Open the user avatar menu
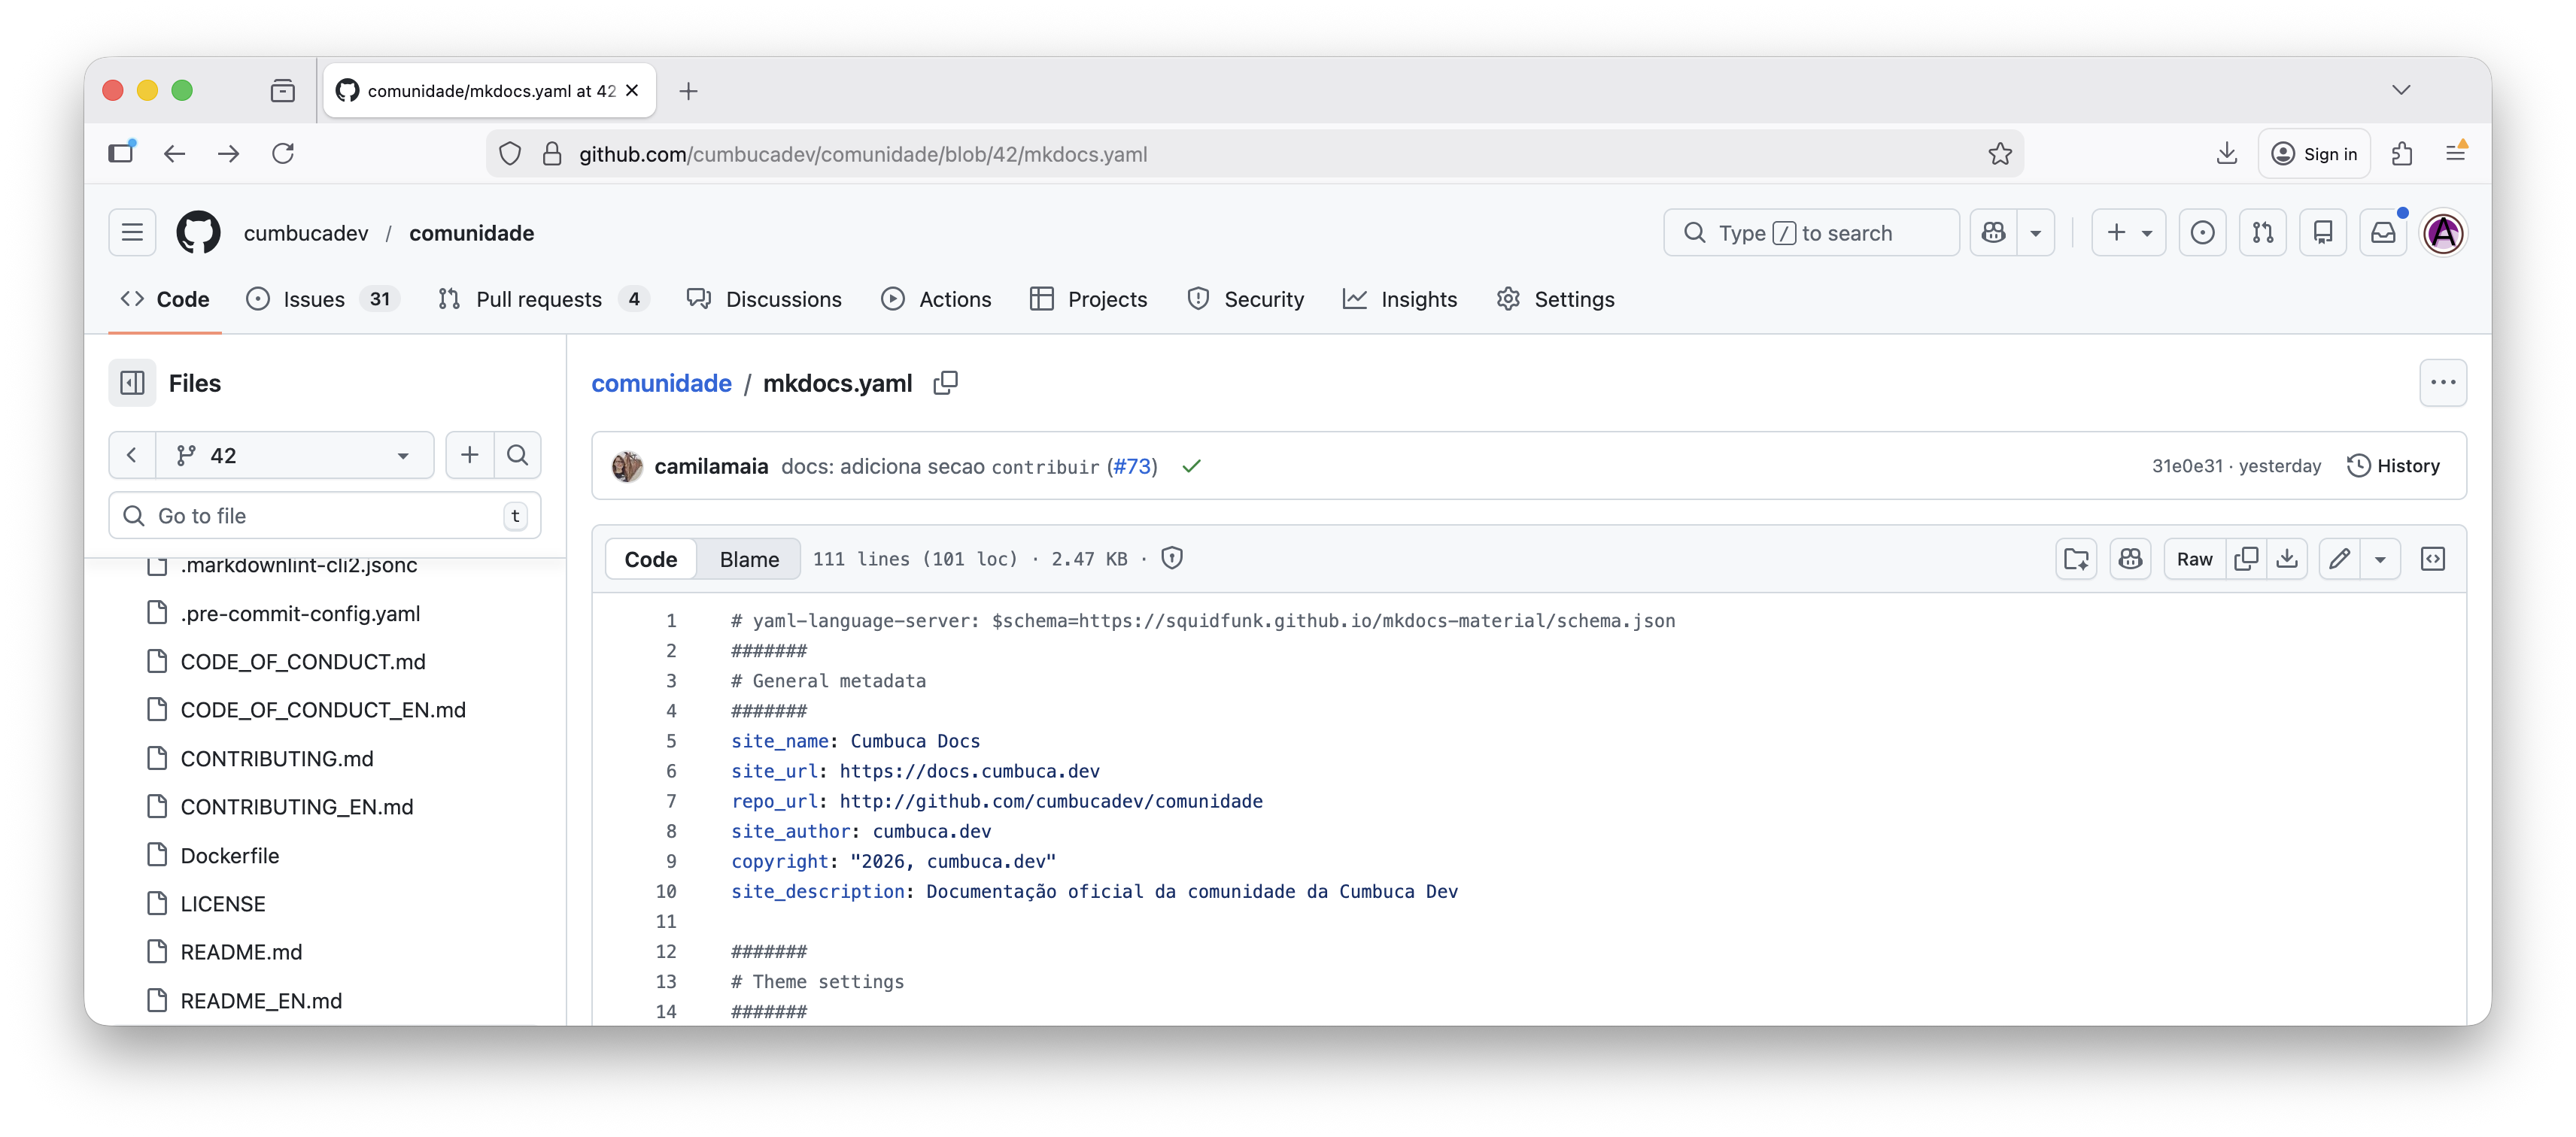The height and width of the screenshot is (1137, 2576). [2444, 233]
